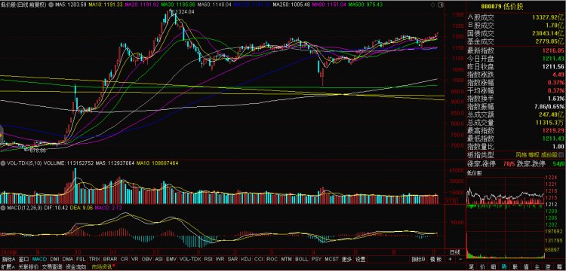Open 更多 for more indicators

(x=346, y=259)
